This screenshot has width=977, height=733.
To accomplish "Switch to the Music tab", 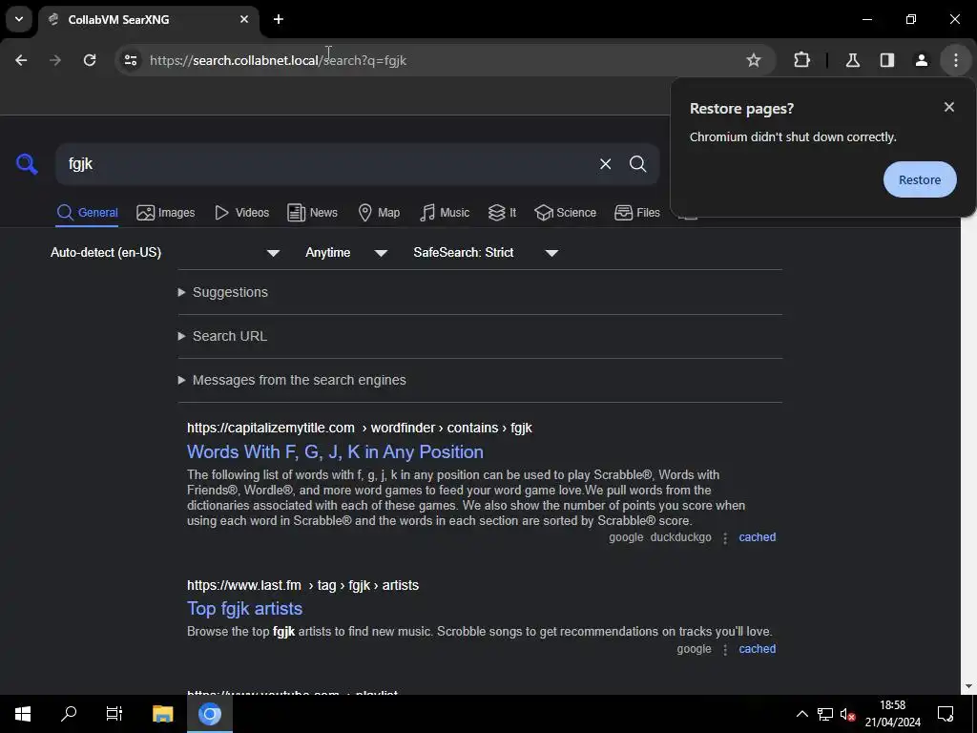I will click(x=445, y=213).
